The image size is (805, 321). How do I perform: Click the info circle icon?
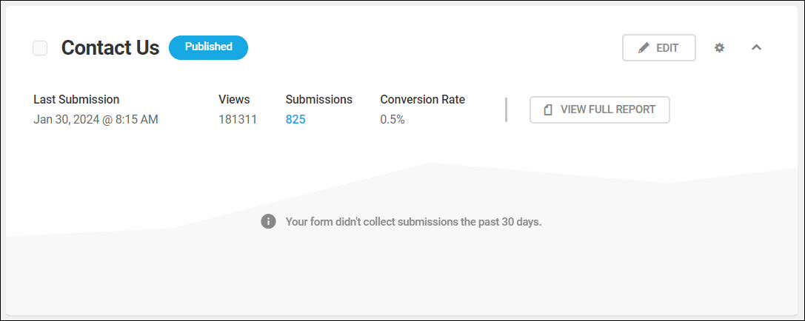[269, 222]
